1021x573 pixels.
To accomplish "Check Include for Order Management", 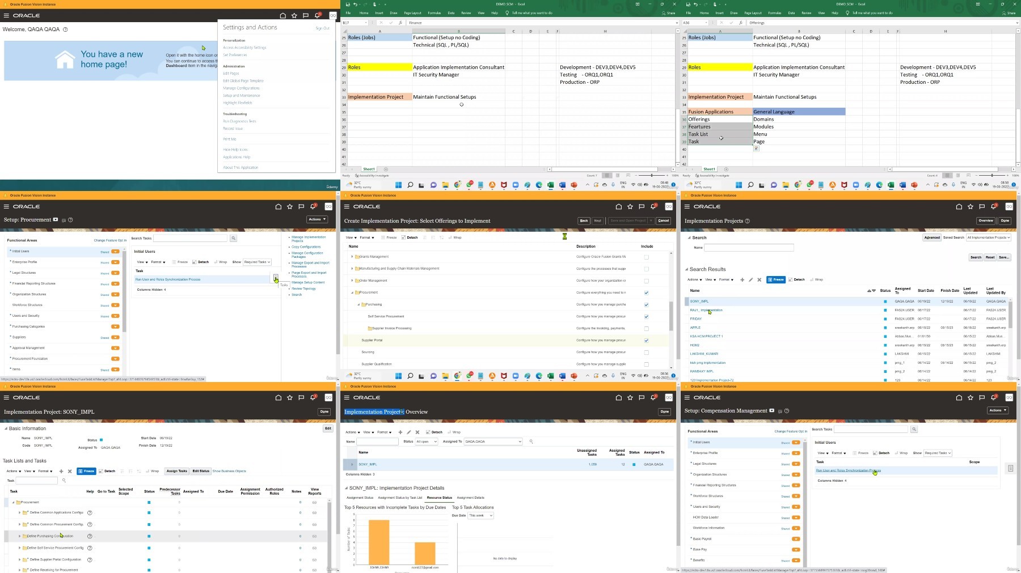I will pos(647,281).
